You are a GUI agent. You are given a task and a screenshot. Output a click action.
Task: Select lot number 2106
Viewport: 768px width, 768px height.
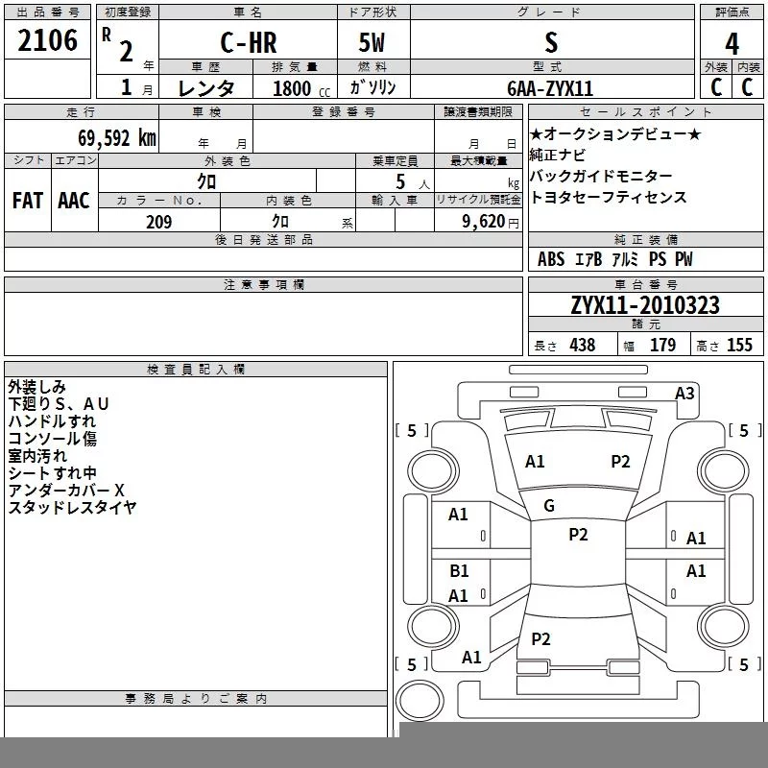pyautogui.click(x=47, y=40)
